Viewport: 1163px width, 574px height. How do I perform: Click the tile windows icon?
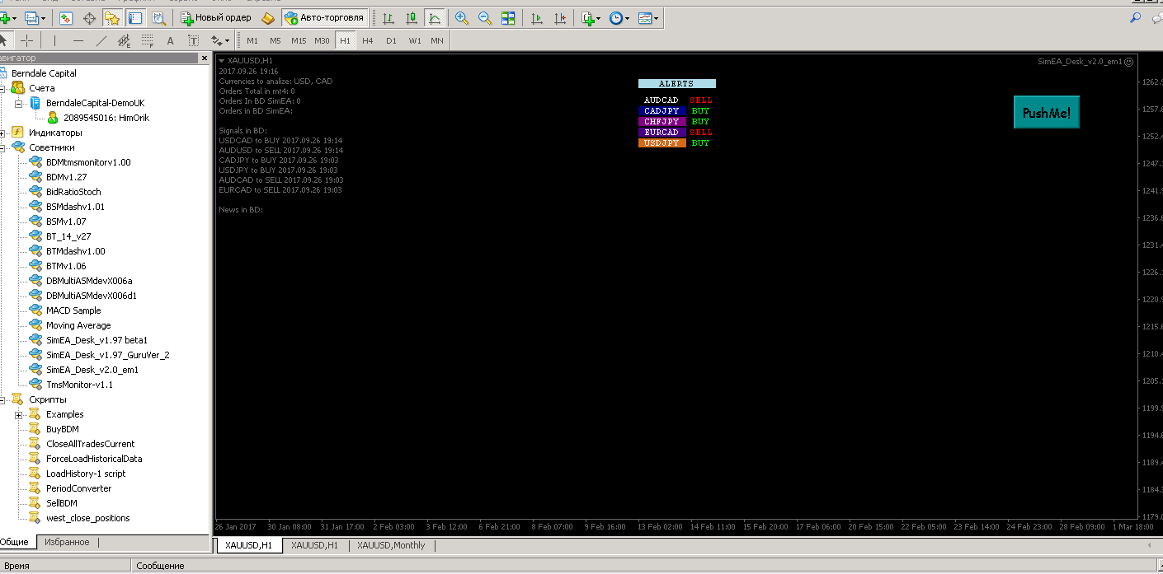tap(508, 17)
